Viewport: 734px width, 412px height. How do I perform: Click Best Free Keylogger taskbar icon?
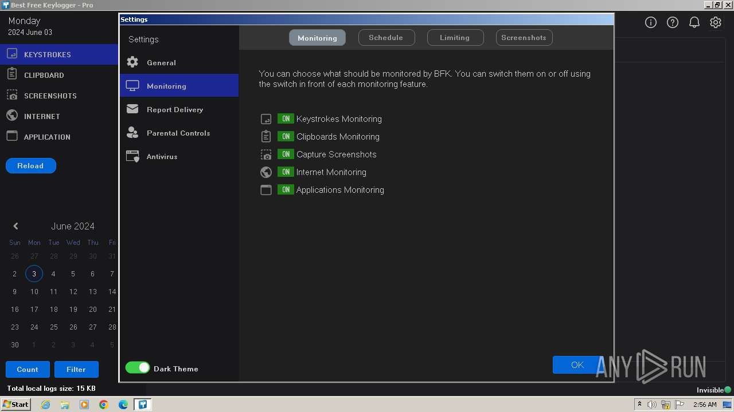click(x=142, y=405)
